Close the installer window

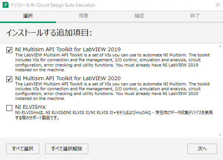[218, 5]
